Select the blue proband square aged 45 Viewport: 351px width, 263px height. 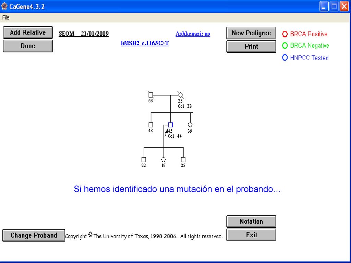click(171, 125)
